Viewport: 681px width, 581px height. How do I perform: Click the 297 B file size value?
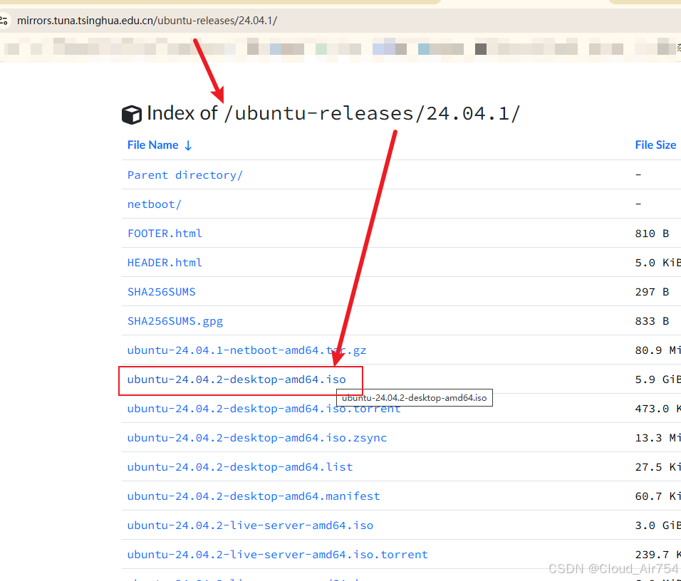(x=652, y=292)
